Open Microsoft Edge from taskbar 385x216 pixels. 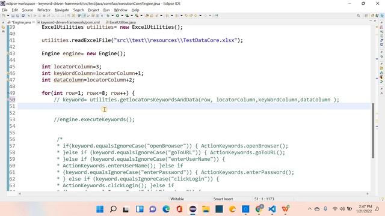click(166, 209)
